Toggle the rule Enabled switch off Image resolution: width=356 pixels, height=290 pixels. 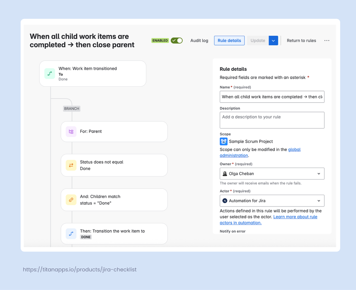click(177, 40)
